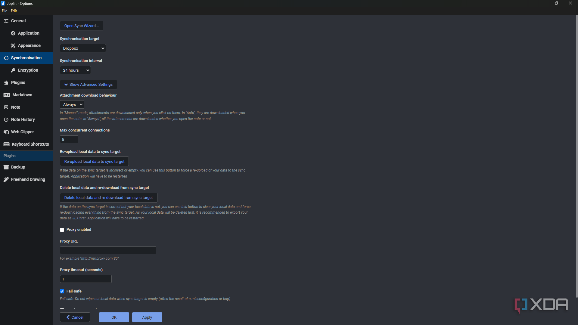578x325 pixels.
Task: Click the OK button
Action: tap(114, 317)
